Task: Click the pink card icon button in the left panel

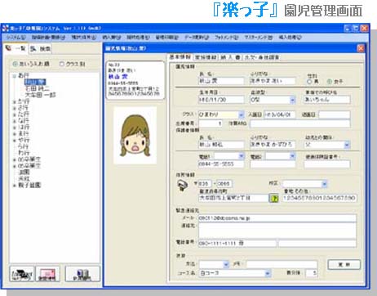Action: point(47,274)
